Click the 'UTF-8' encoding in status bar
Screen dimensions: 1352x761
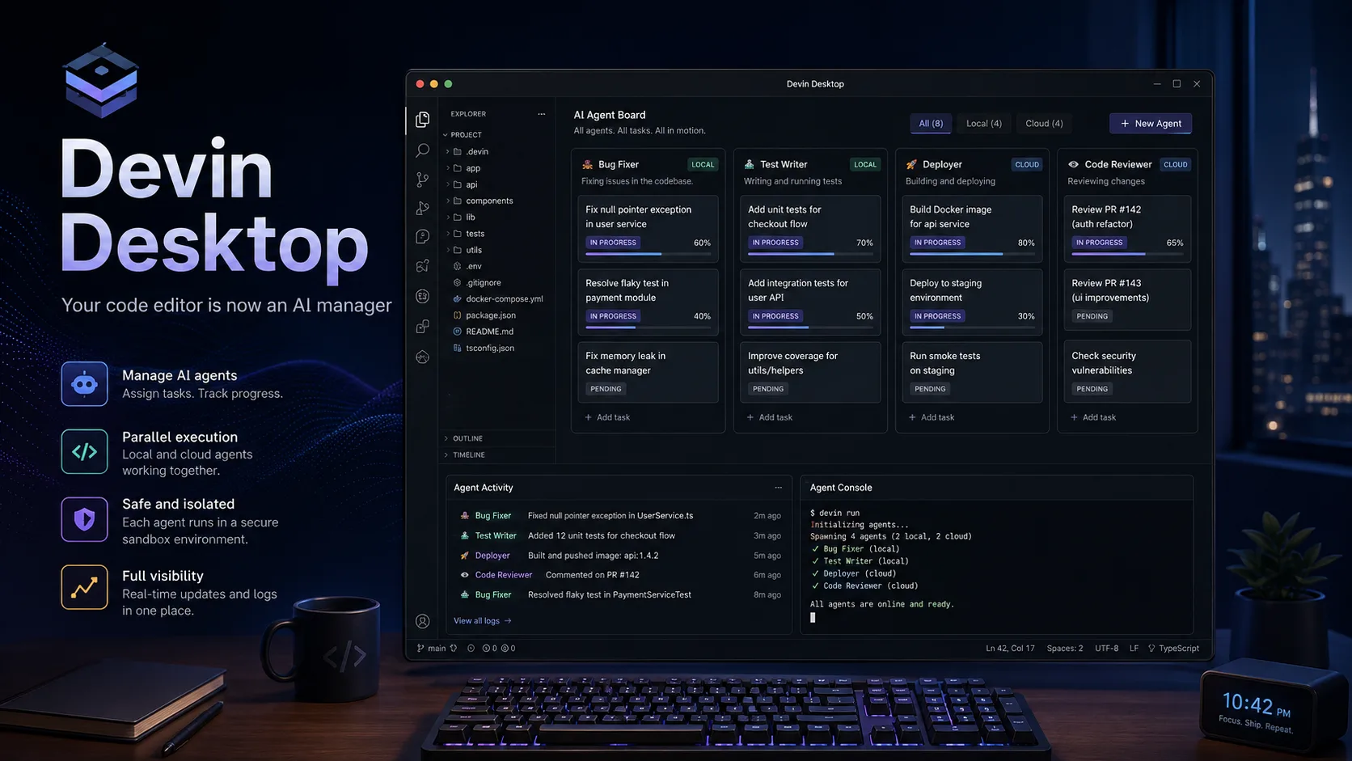coord(1107,649)
